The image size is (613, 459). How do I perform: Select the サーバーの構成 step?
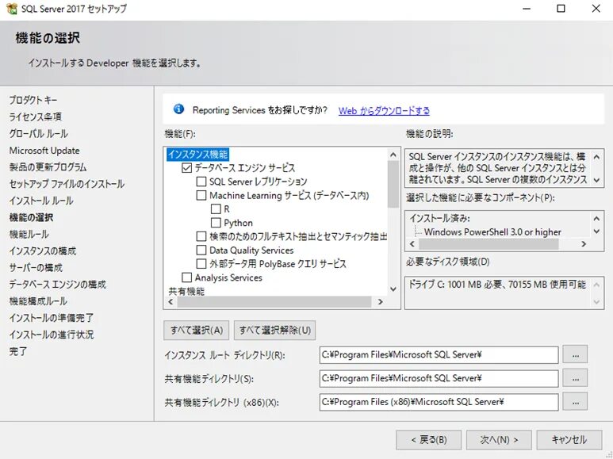pos(36,268)
